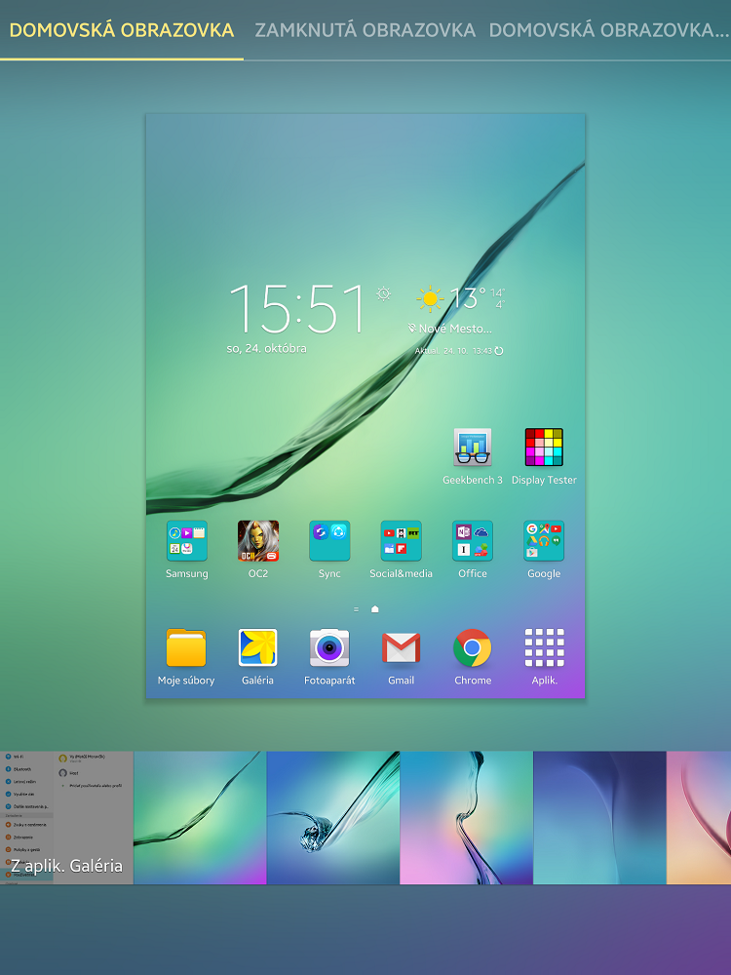Screen dimensions: 731x975
Task: Open the Aplik. app drawer grid
Action: (x=544, y=647)
